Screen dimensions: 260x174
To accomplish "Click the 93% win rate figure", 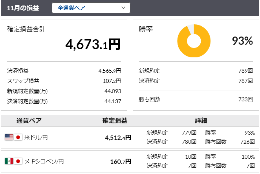I will (x=242, y=41).
